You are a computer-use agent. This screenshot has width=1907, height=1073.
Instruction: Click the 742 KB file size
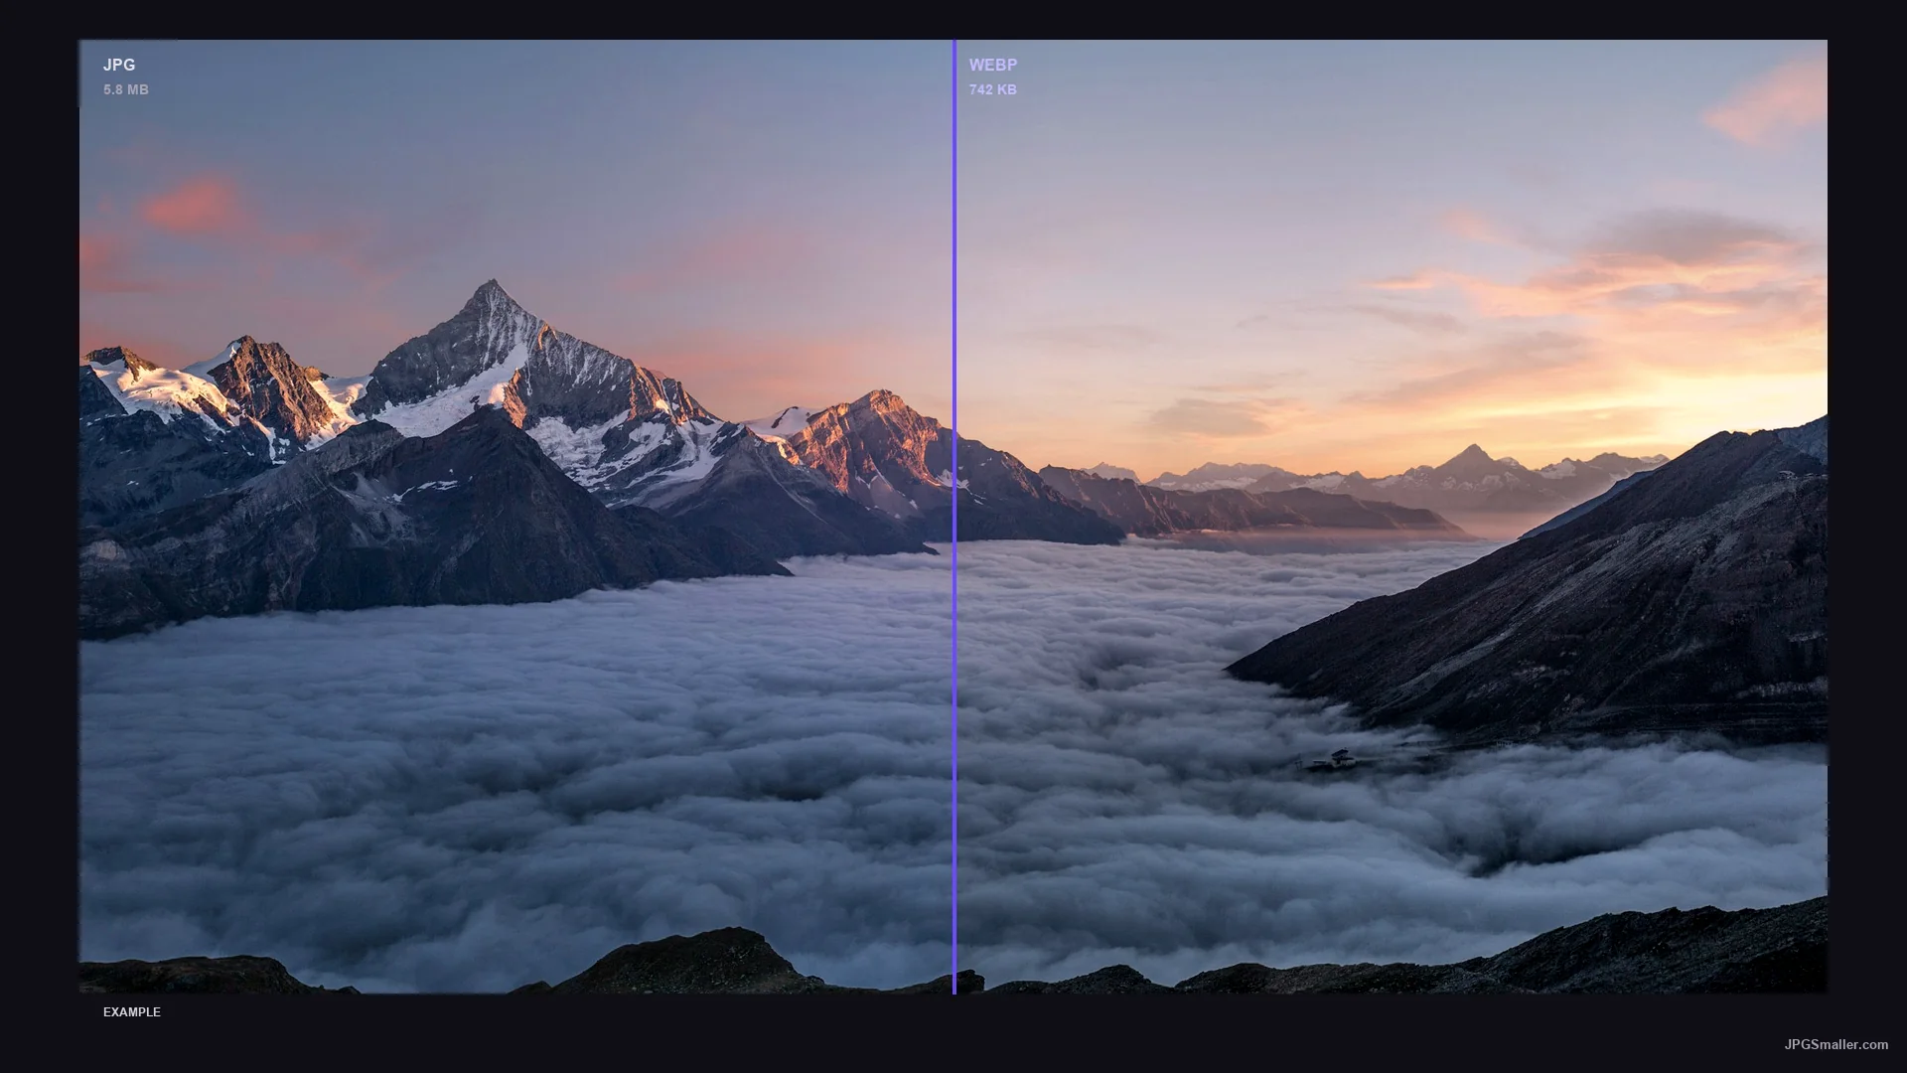[x=993, y=89]
